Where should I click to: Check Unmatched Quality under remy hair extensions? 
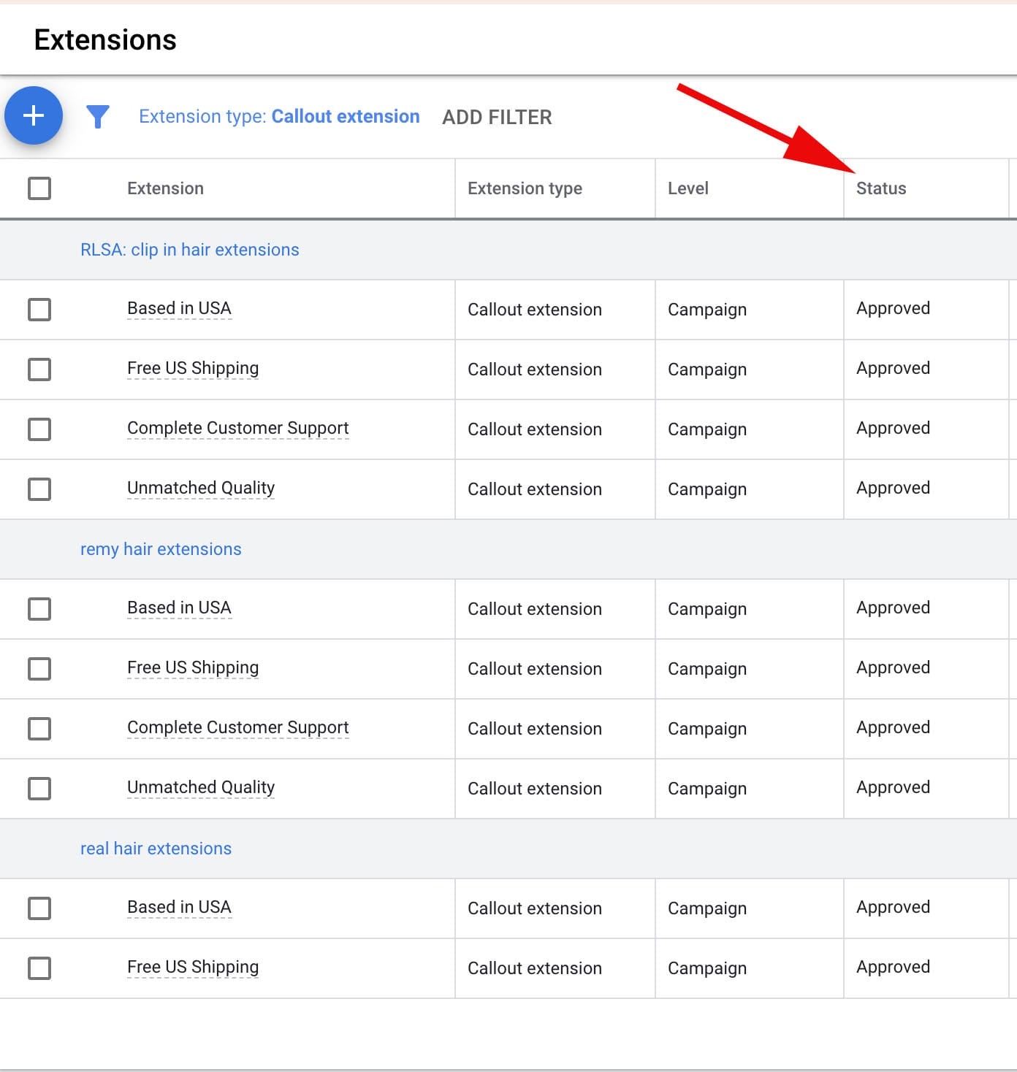pos(39,789)
